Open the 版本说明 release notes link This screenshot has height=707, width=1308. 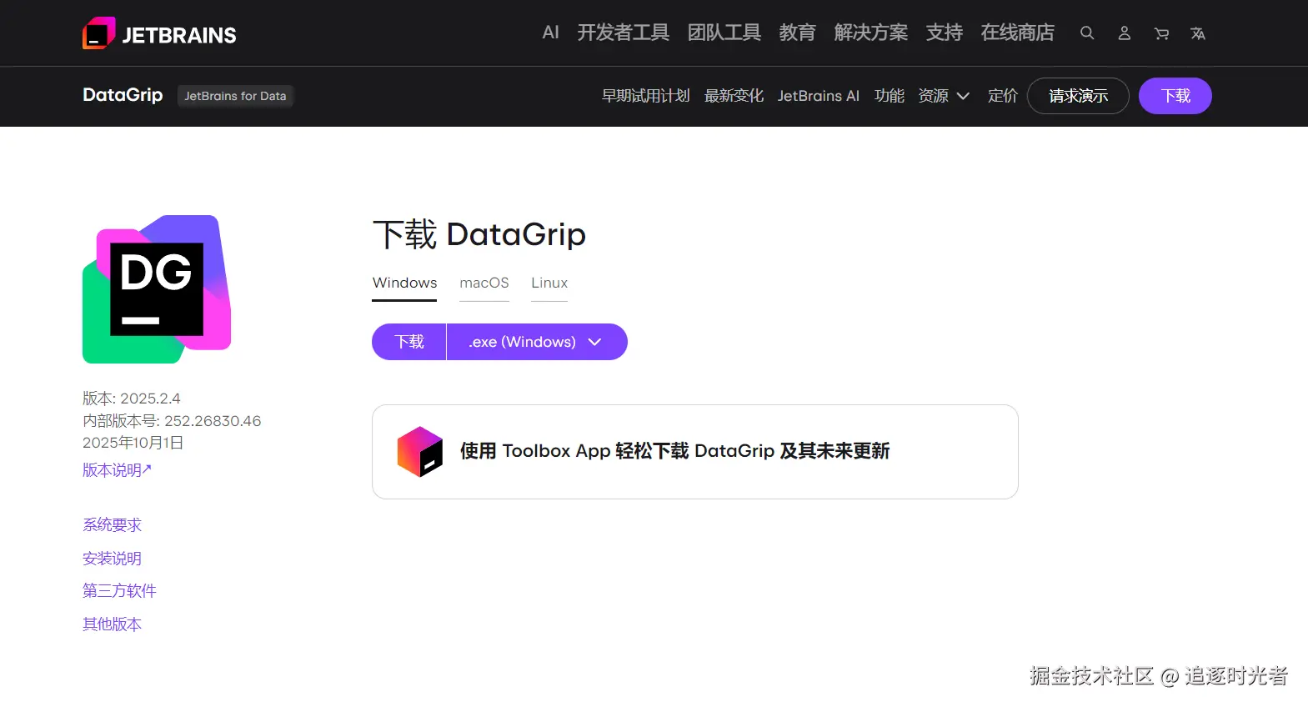pos(117,470)
